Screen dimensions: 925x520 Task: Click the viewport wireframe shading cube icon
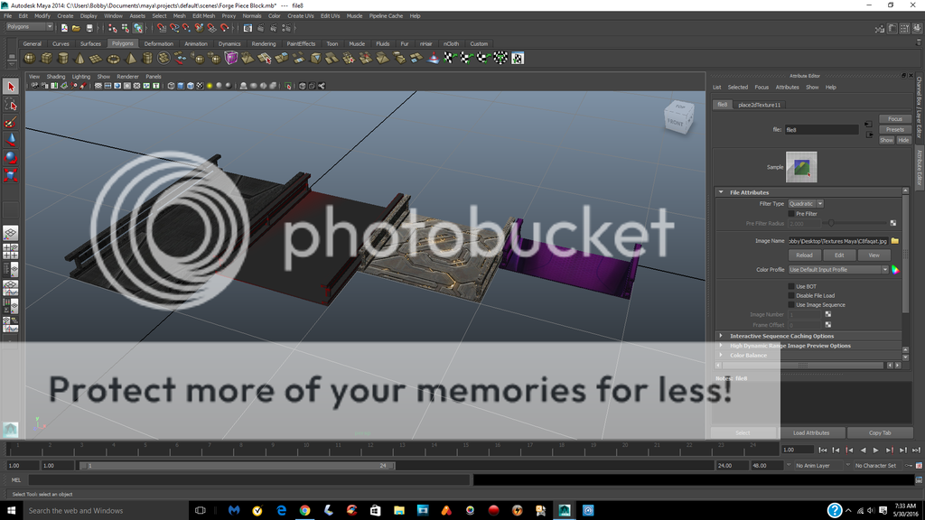(171, 86)
